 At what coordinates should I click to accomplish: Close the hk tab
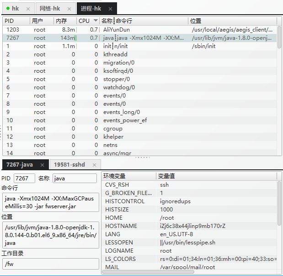(28, 9)
